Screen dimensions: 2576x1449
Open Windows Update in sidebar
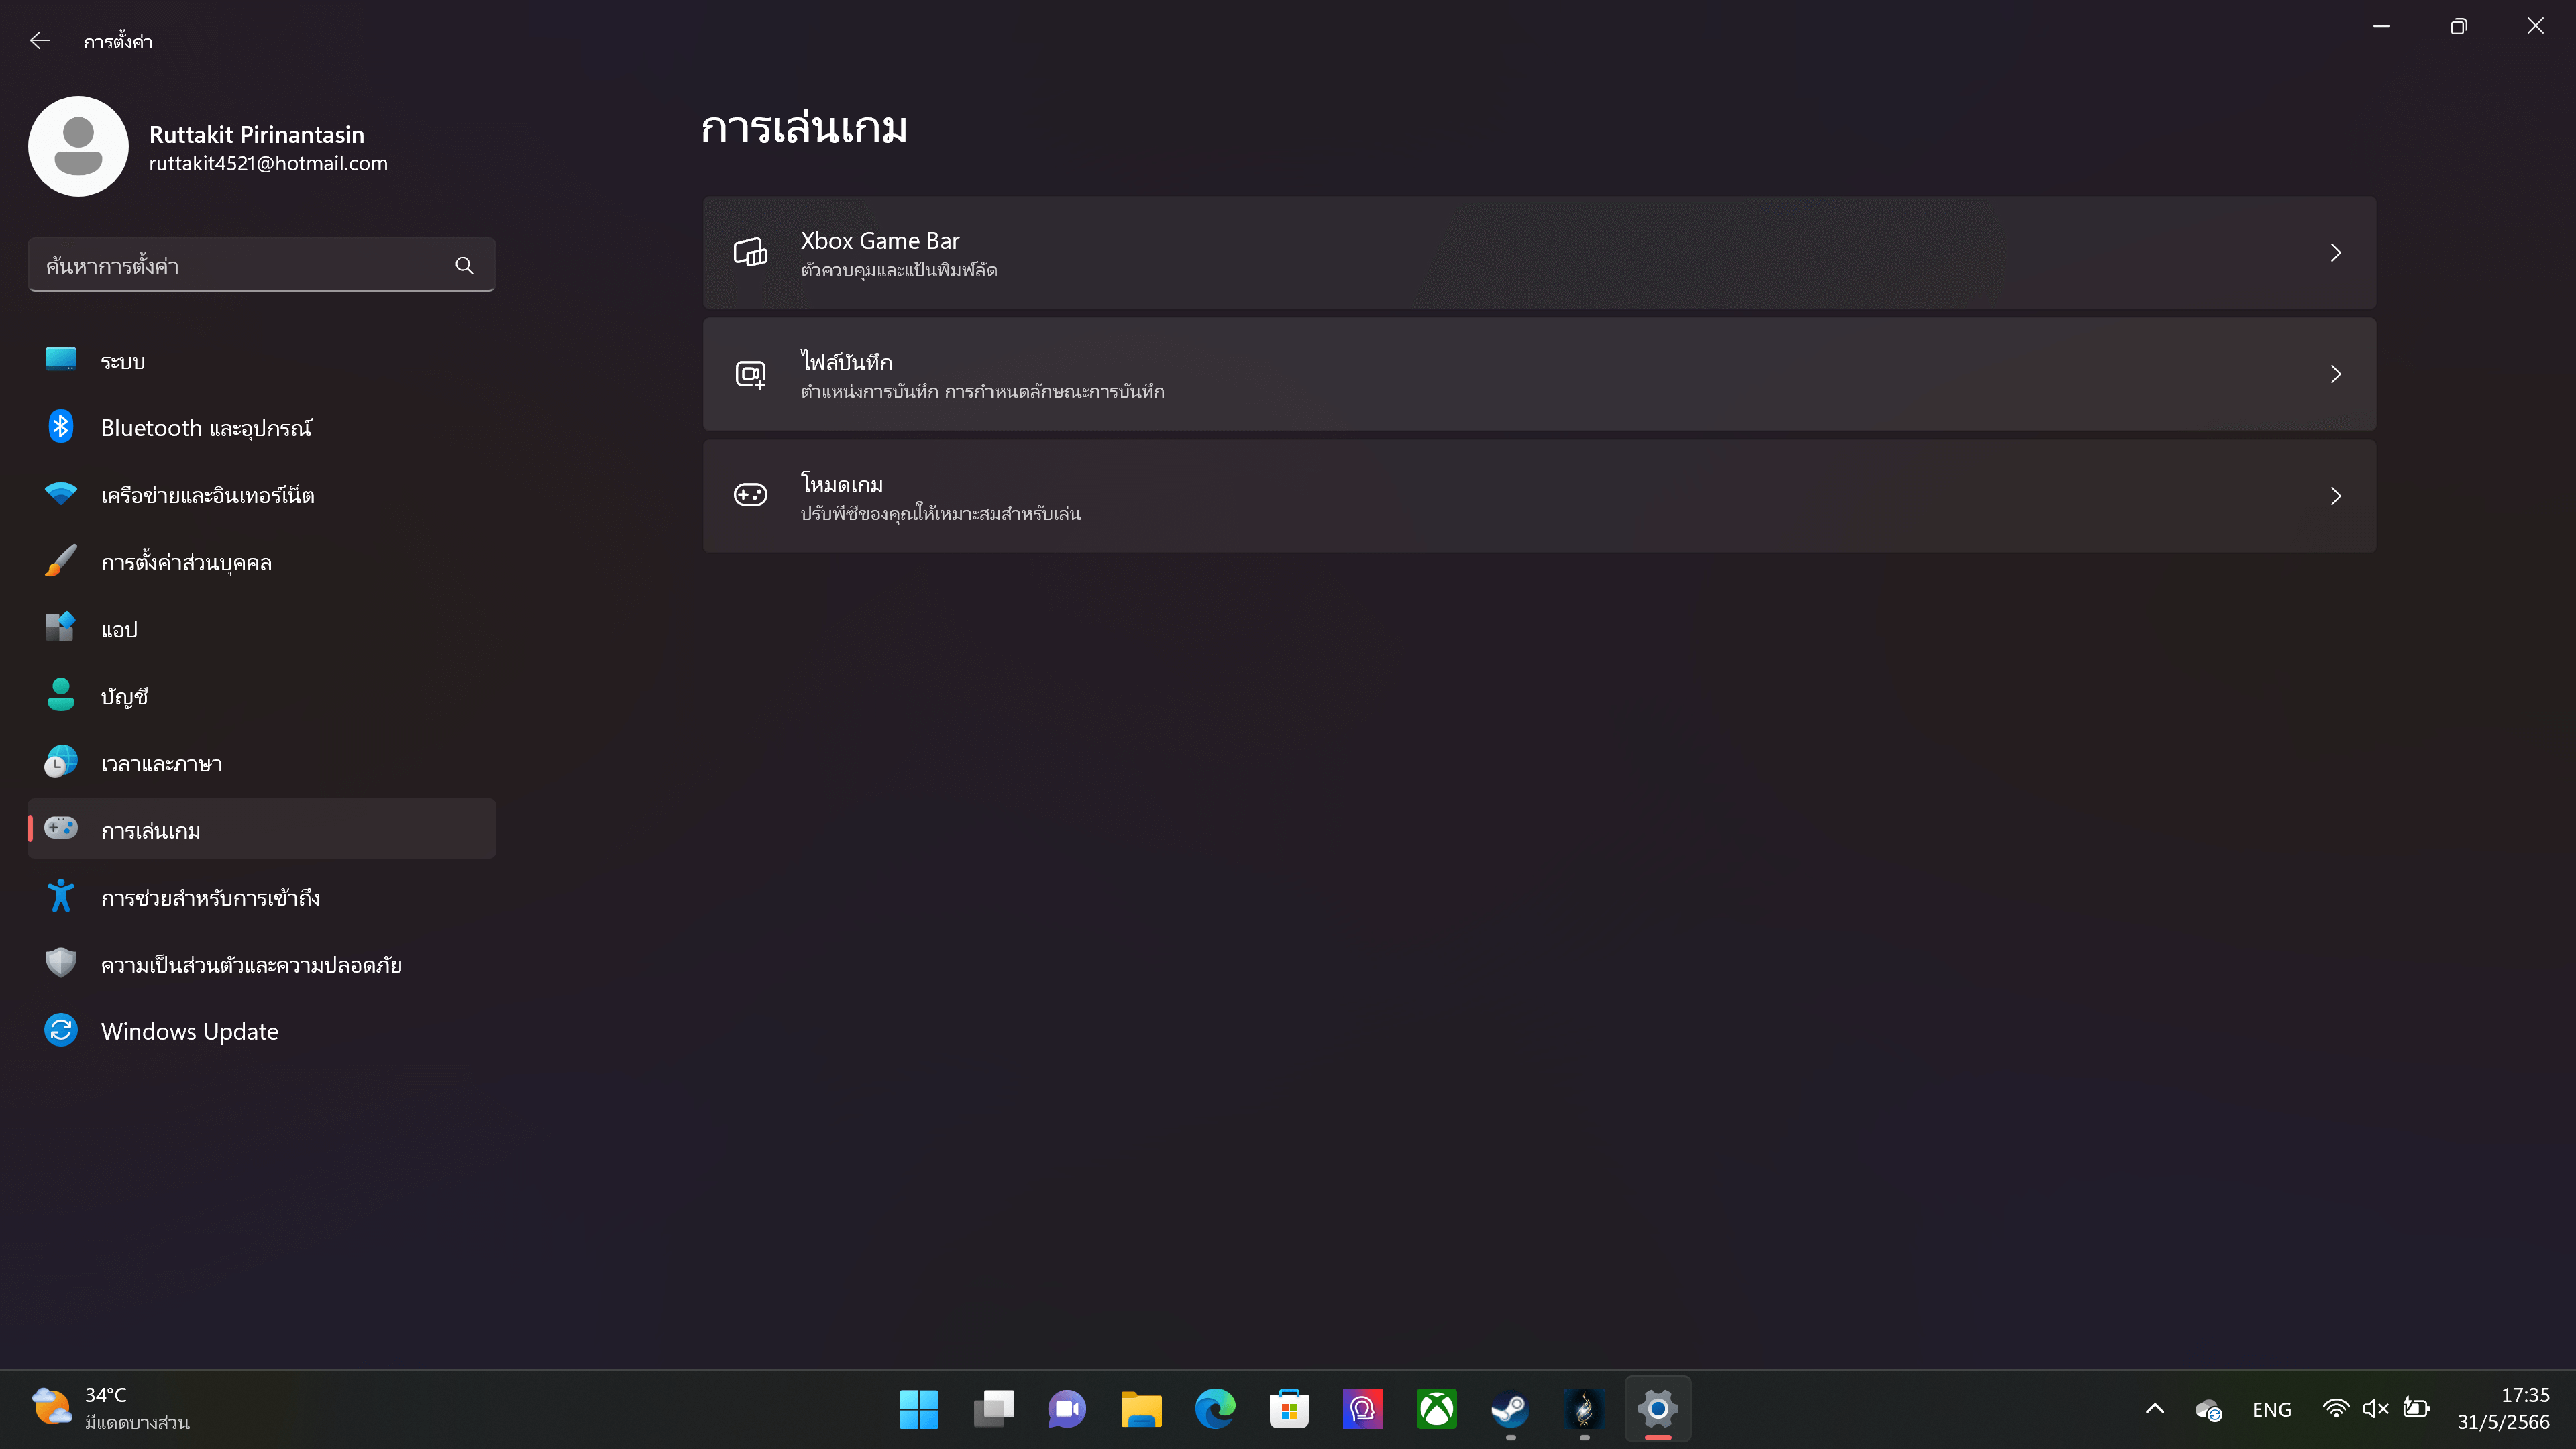262,1030
